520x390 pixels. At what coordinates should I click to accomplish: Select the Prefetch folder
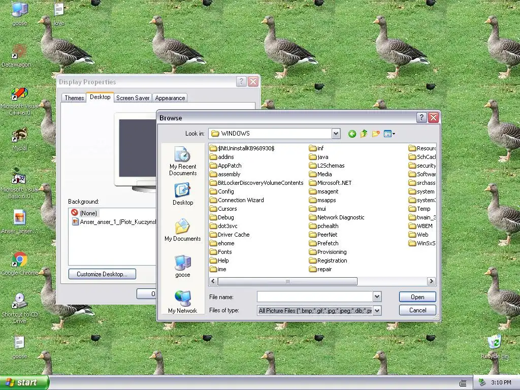click(x=323, y=243)
